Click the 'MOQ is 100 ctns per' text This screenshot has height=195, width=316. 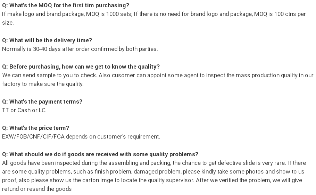pyautogui.click(x=280, y=14)
